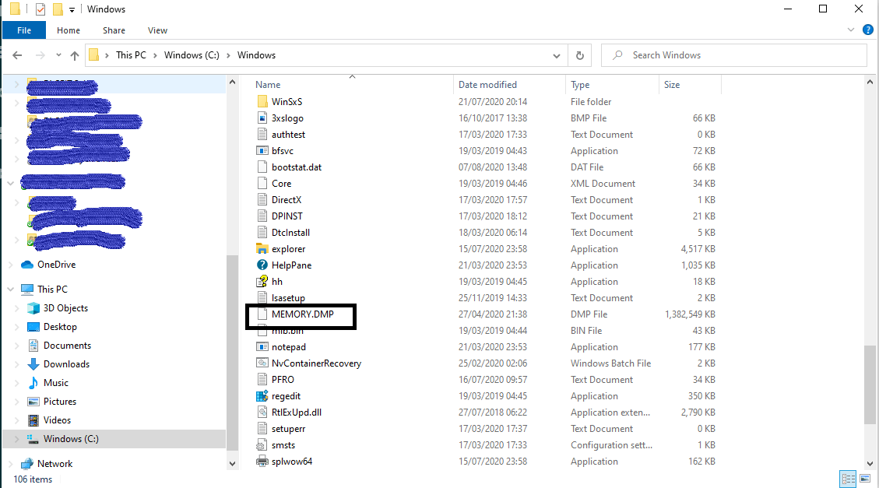
Task: Click the file list vertical scrollbar thumb
Action: click(870, 385)
